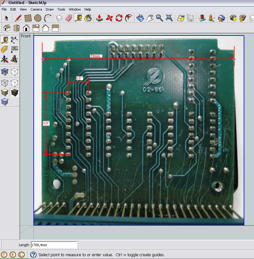Click the Google sign-in status icon
This screenshot has height=259, width=254.
click(x=21, y=255)
